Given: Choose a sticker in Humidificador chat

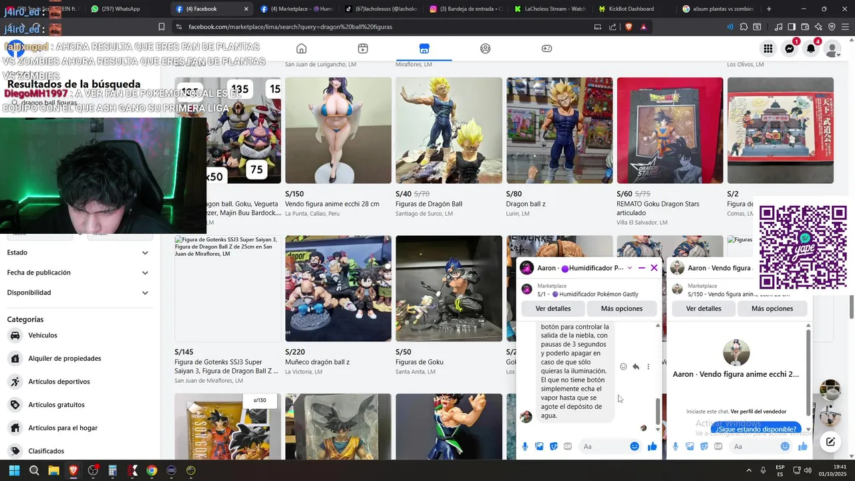Looking at the screenshot, I should point(554,446).
